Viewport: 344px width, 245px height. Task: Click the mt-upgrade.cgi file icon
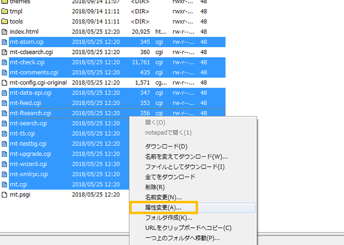tap(4, 154)
